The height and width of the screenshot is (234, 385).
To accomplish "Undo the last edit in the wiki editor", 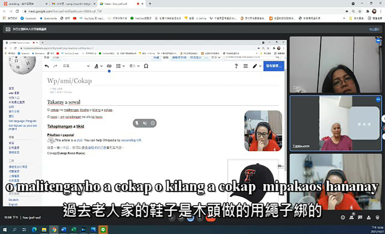I will click(x=47, y=66).
